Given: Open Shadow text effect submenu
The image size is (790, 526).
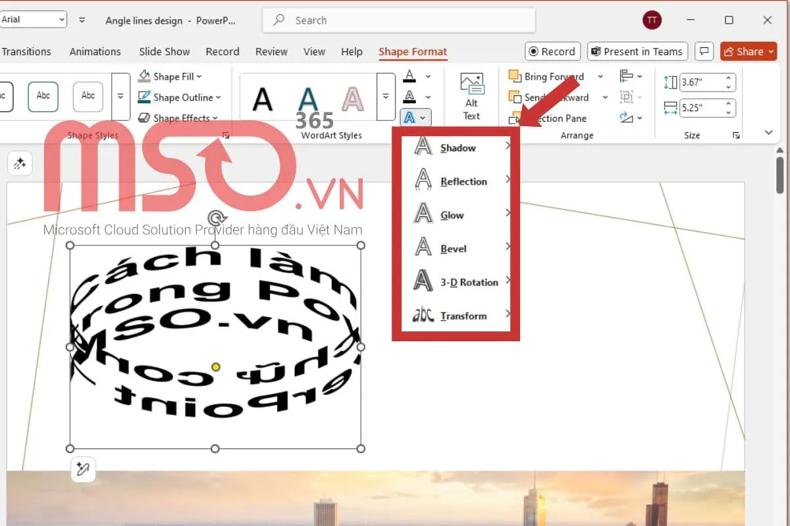Looking at the screenshot, I should coord(458,148).
